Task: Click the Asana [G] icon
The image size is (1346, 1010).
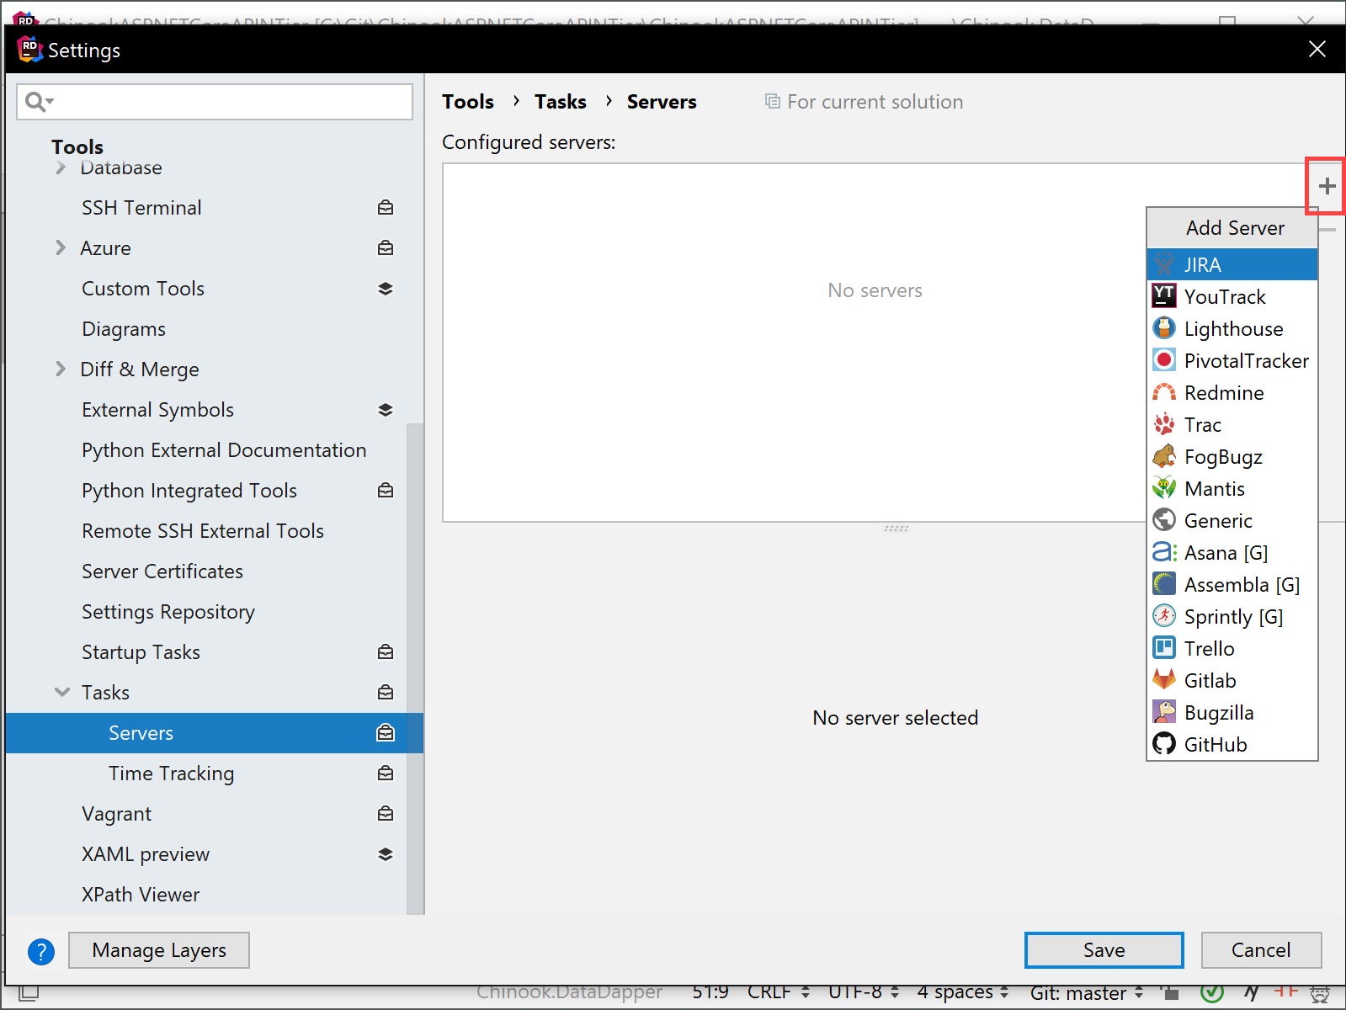Action: point(1164,552)
